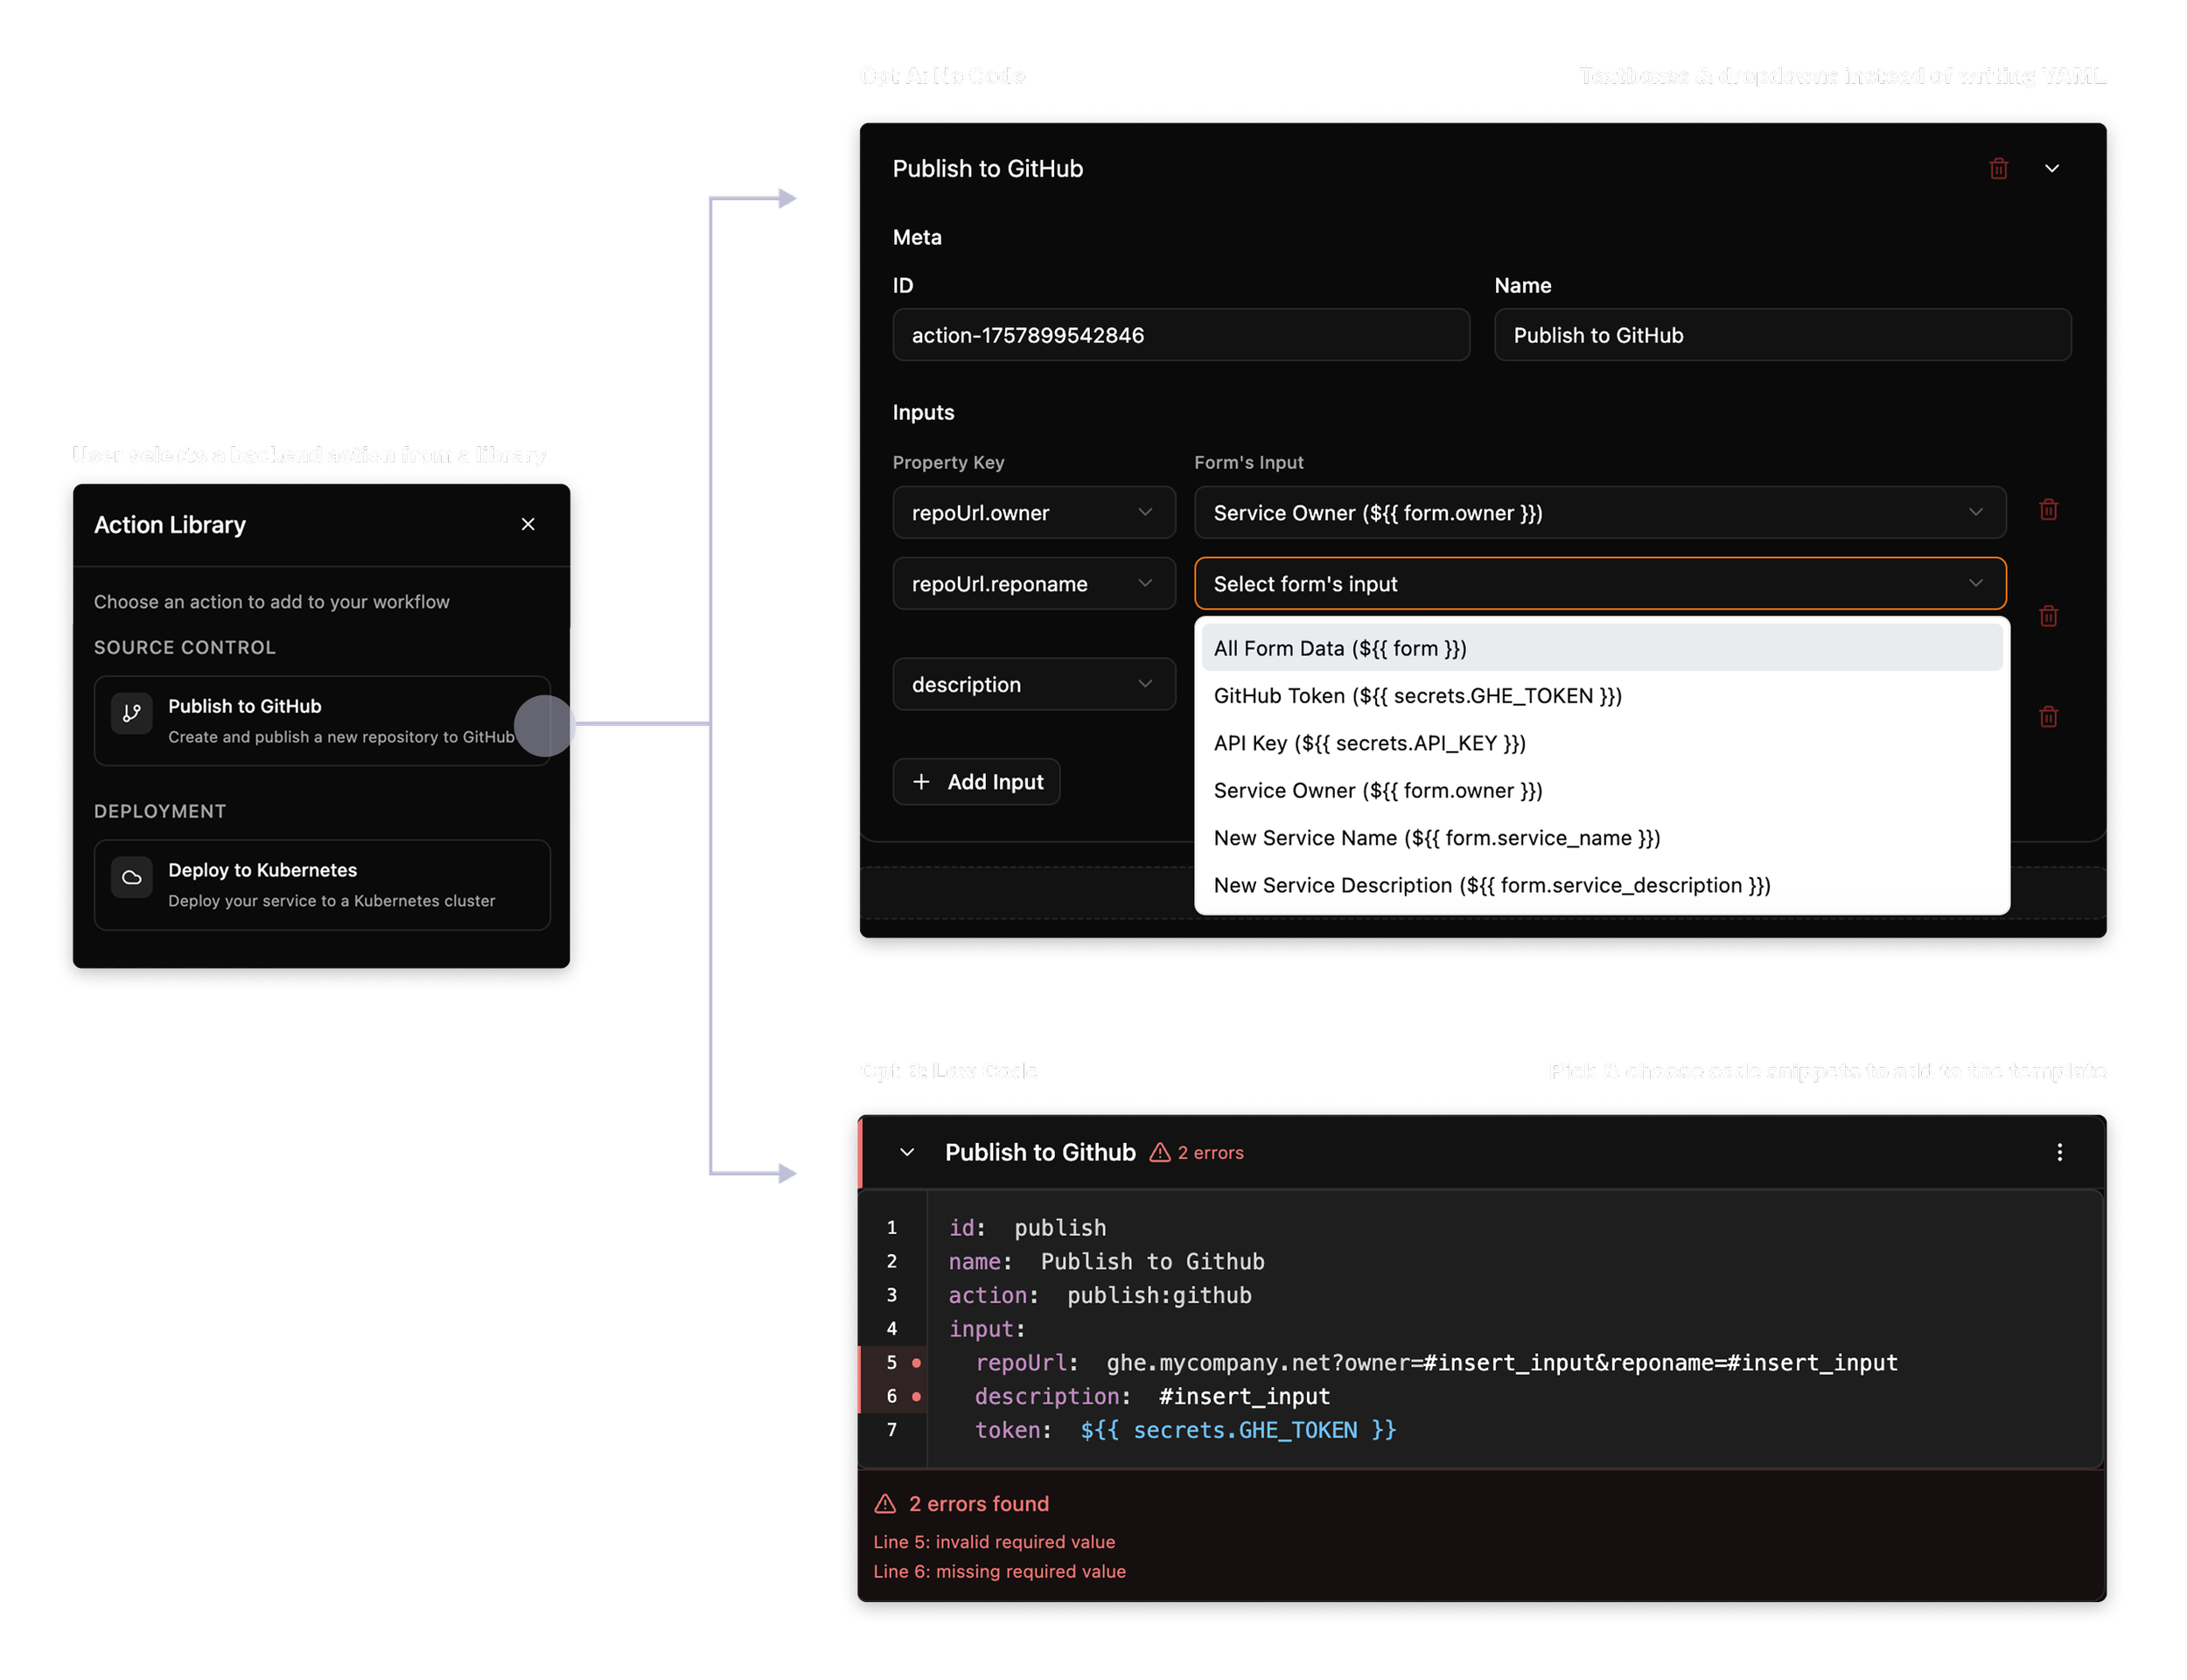Click the 'Action Library' panel title
Screen dimensions: 2187x1680
click(x=170, y=524)
